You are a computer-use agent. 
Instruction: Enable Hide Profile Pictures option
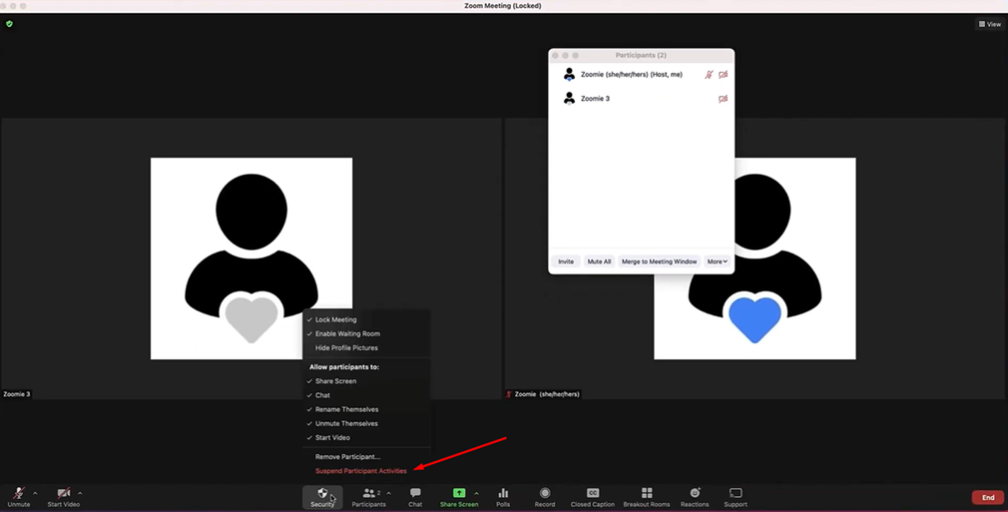[x=346, y=347]
